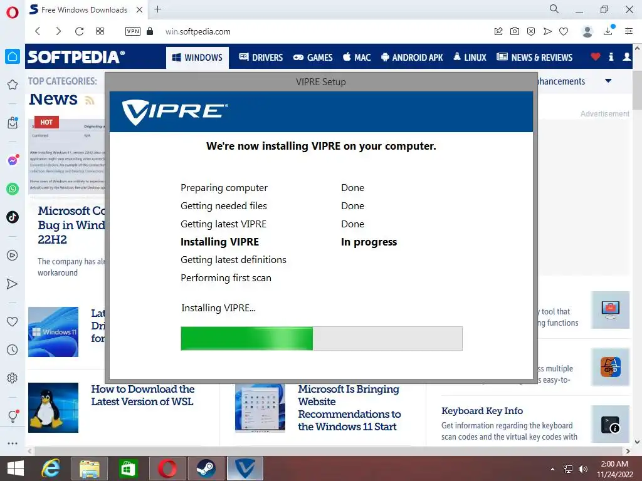The image size is (642, 481).
Task: Add page to bookmarks with heart icon
Action: [x=564, y=31]
